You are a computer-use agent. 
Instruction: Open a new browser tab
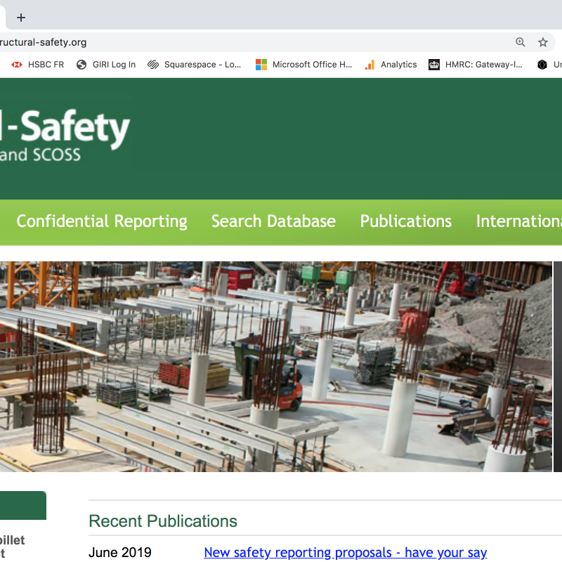(x=21, y=18)
